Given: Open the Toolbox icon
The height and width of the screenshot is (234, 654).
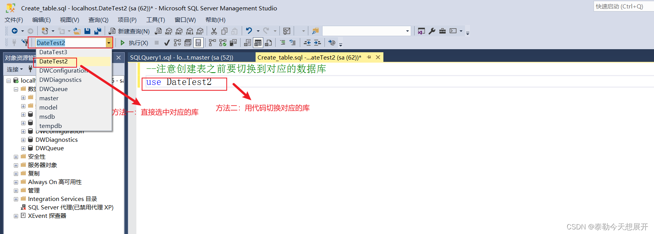Looking at the screenshot, I should (x=442, y=31).
